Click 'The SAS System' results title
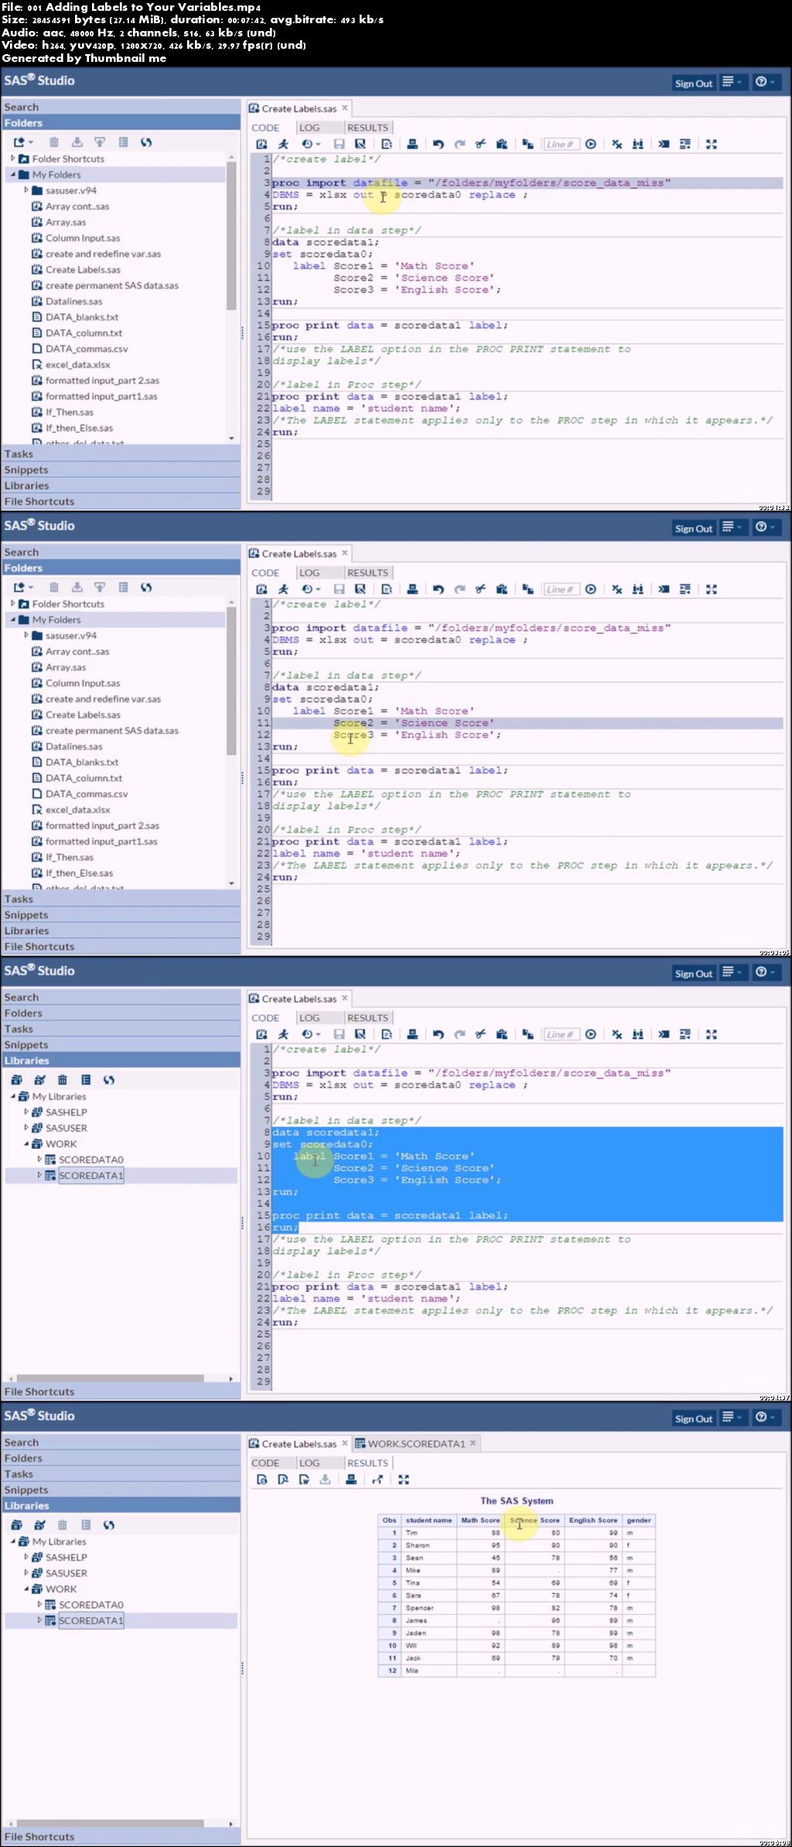This screenshot has width=792, height=1847. [517, 1500]
